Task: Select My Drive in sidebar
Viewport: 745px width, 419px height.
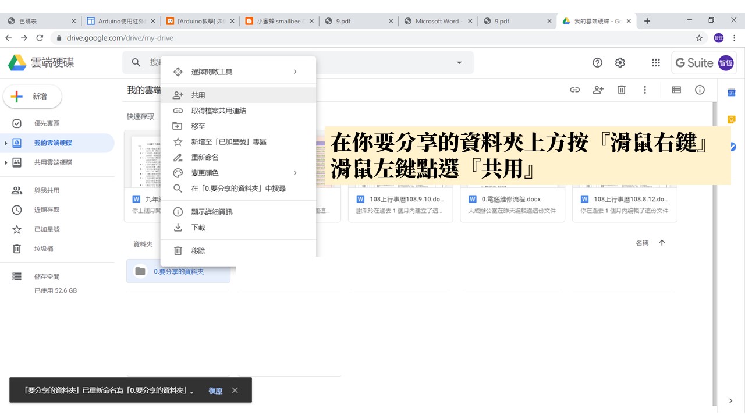Action: tap(57, 143)
